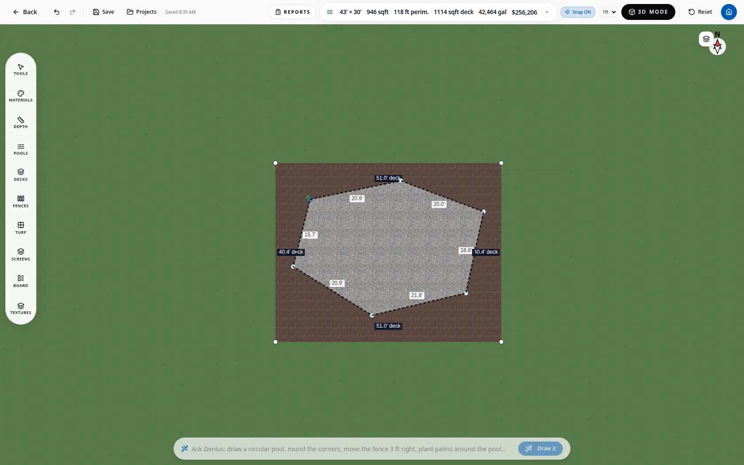Open the stats settings sliders icon
The width and height of the screenshot is (744, 465).
point(330,12)
